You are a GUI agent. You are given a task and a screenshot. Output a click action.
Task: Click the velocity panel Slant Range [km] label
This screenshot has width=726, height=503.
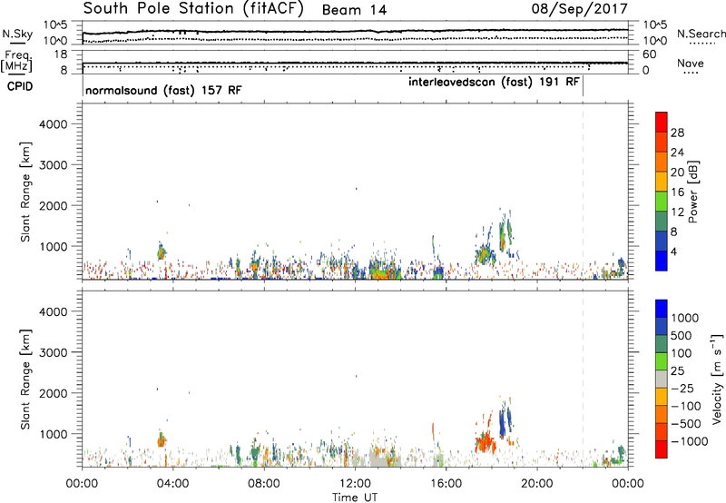(25, 380)
